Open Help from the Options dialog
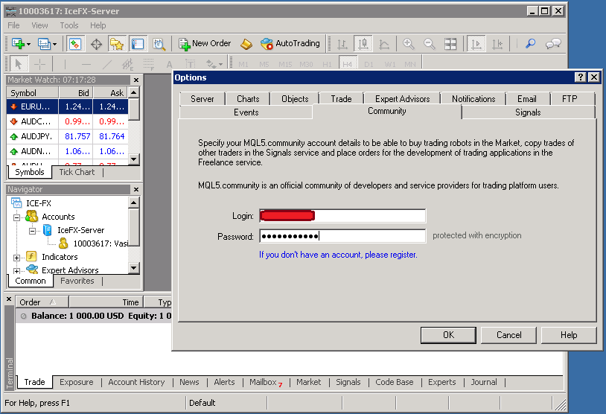 point(569,335)
